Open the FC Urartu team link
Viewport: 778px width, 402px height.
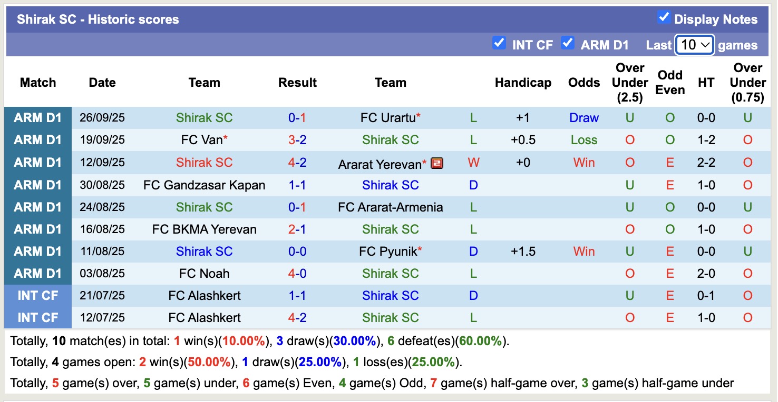click(x=387, y=118)
